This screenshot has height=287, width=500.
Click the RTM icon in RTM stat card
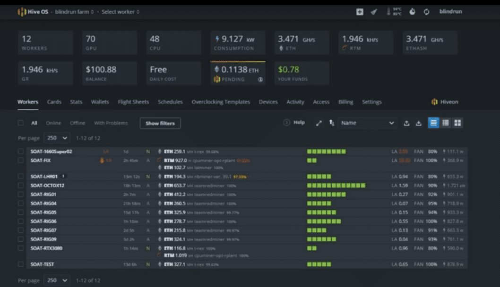(x=345, y=48)
